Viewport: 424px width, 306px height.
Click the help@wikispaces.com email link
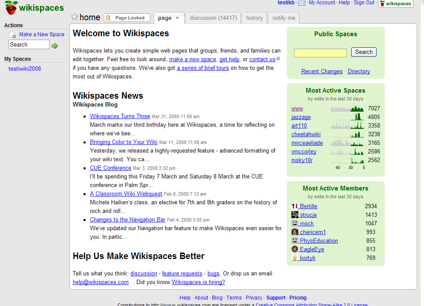[101, 282]
